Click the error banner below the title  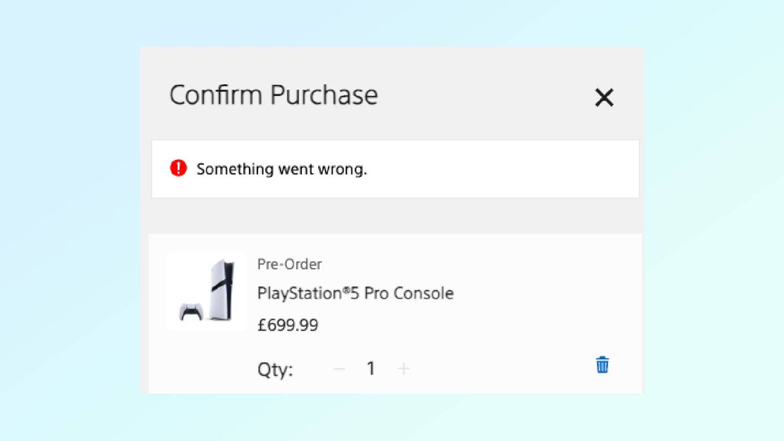395,169
